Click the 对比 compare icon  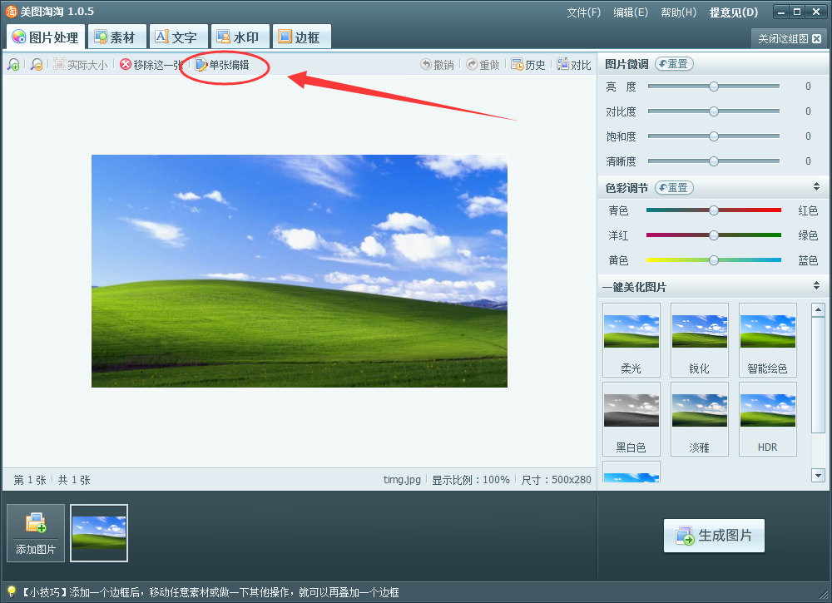click(x=573, y=63)
